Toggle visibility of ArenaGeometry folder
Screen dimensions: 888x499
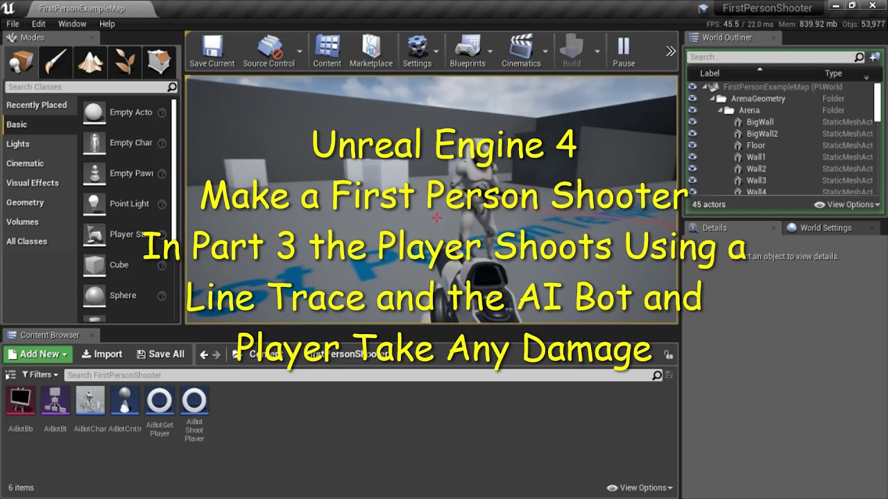692,98
